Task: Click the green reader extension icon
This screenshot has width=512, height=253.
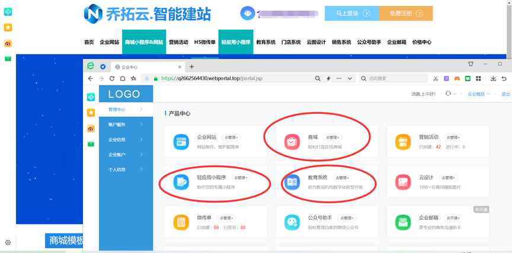Action: click(x=468, y=78)
